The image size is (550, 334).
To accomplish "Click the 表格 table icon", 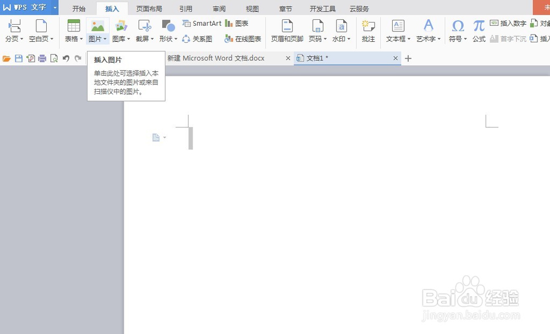I will click(x=74, y=26).
